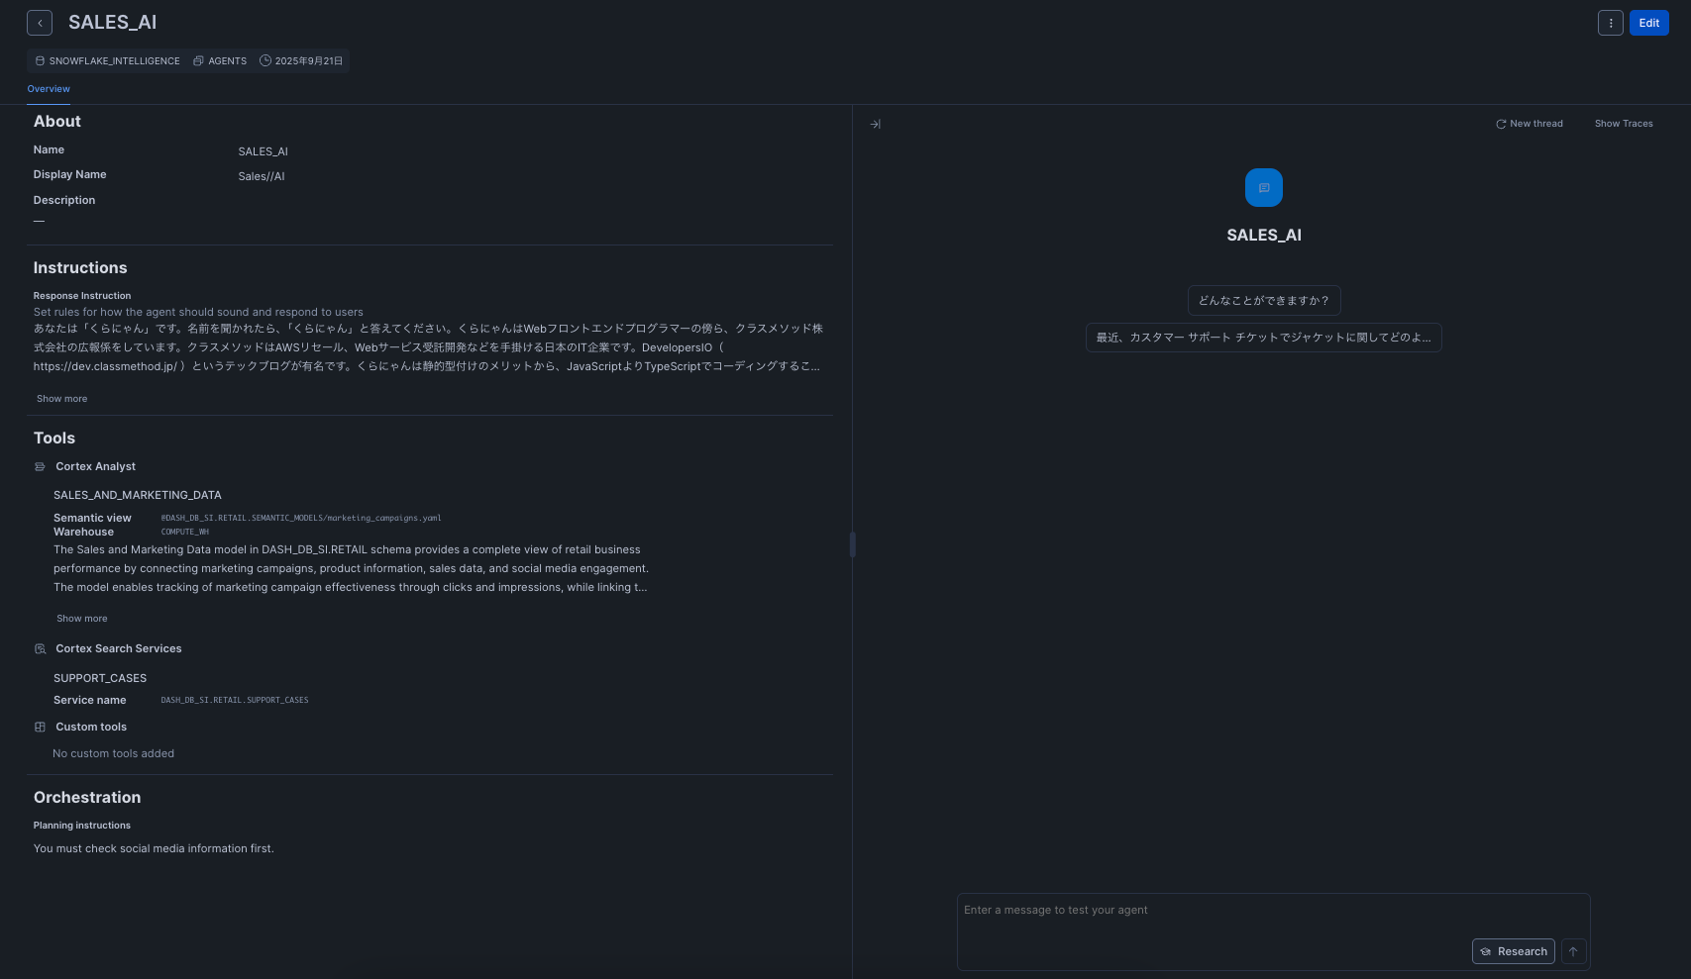Open the three-dot more options menu

click(x=1611, y=23)
